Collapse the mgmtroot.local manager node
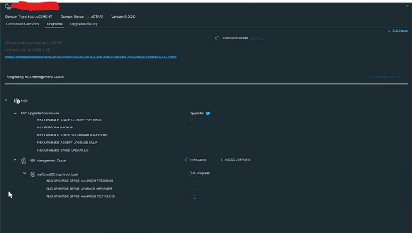The height and width of the screenshot is (233, 412). 25,174
